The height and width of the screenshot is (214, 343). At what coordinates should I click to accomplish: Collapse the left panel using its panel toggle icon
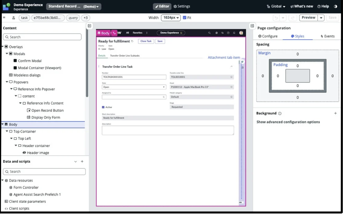(x=89, y=25)
